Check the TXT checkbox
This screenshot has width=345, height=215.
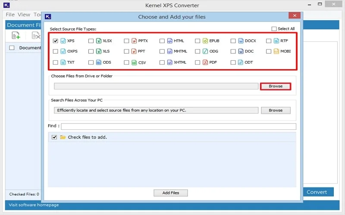click(x=56, y=62)
